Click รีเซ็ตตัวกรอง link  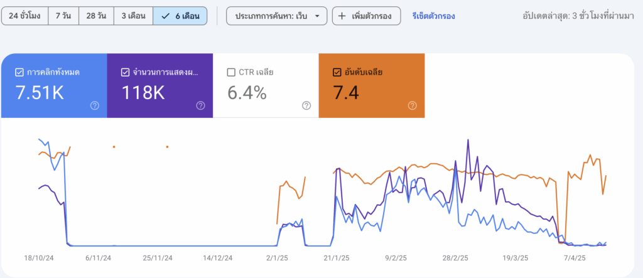433,16
